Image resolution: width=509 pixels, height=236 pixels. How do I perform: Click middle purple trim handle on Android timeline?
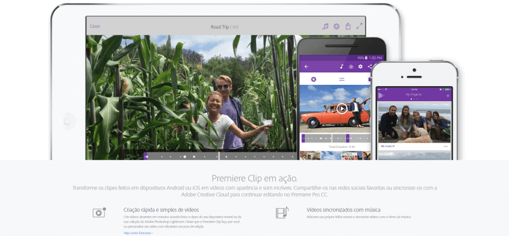click(348, 138)
